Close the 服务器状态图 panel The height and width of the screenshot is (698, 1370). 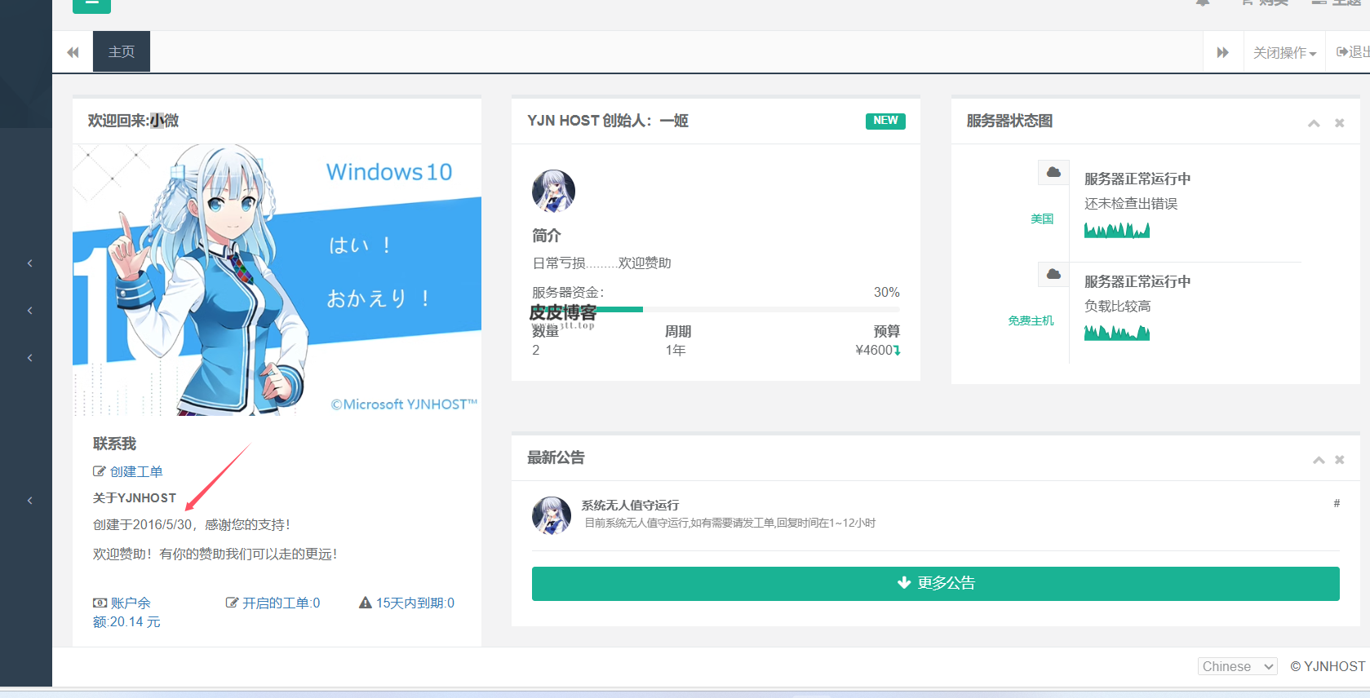click(1339, 123)
